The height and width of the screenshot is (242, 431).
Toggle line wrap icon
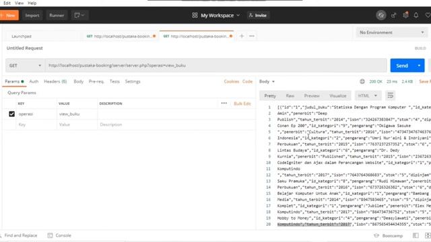[x=390, y=95]
